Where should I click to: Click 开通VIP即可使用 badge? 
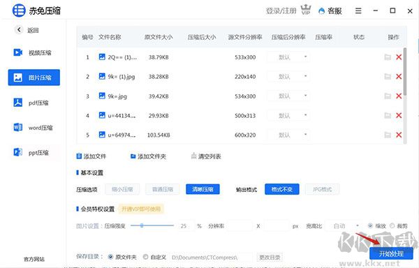(141, 209)
